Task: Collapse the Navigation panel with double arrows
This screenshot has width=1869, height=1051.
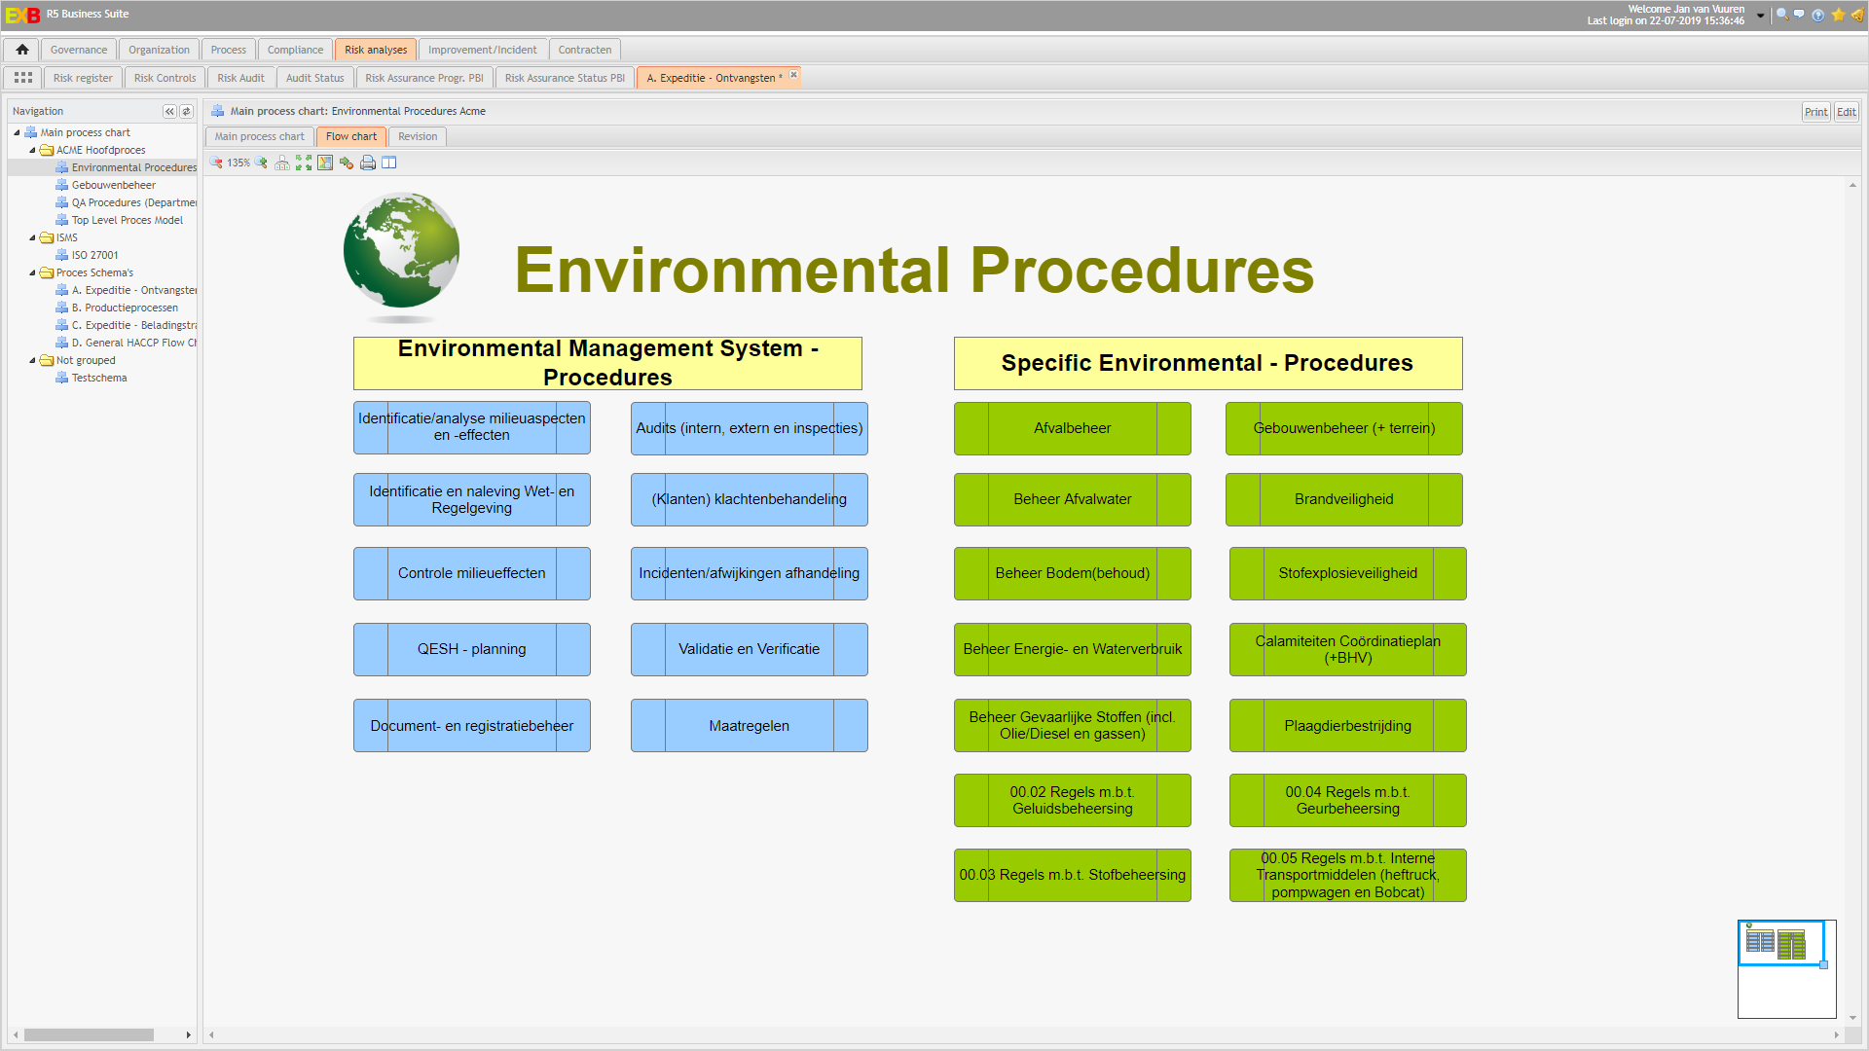Action: 169,111
